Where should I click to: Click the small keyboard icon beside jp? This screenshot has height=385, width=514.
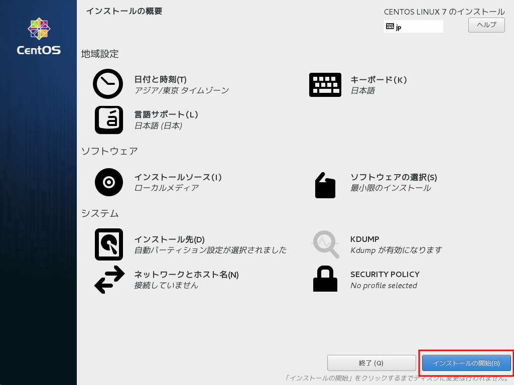pyautogui.click(x=390, y=27)
